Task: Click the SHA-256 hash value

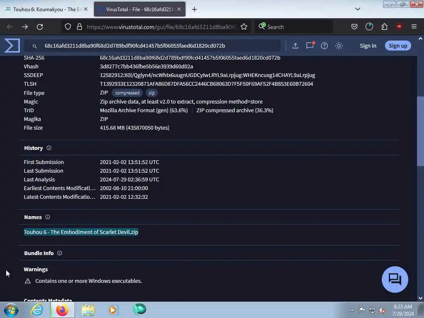Action: [190, 58]
